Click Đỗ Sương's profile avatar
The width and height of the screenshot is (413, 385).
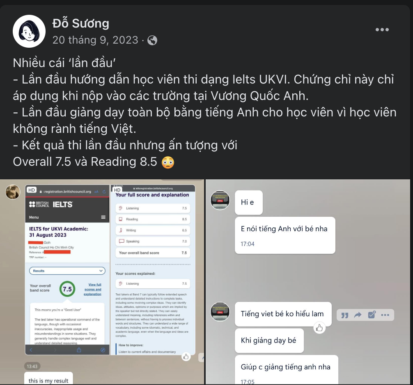pos(29,31)
